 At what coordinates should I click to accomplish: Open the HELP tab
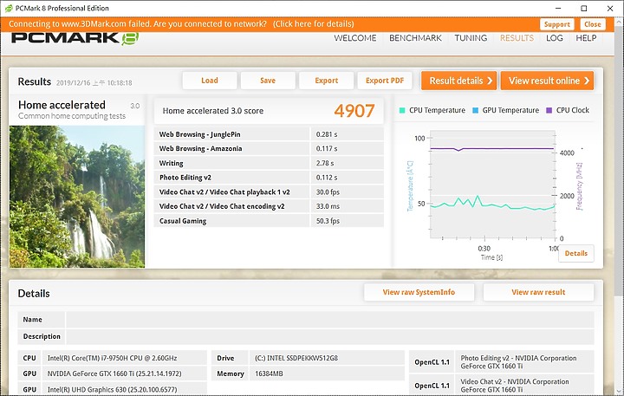click(586, 38)
